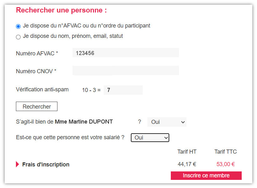This screenshot has width=257, height=188.
Task: Click the Tarif TTC column header
Action: [x=225, y=151]
